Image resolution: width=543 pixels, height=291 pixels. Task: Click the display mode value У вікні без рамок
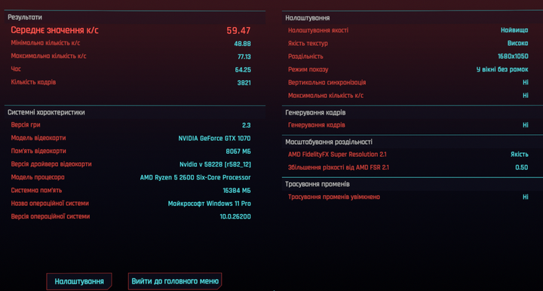coord(502,69)
